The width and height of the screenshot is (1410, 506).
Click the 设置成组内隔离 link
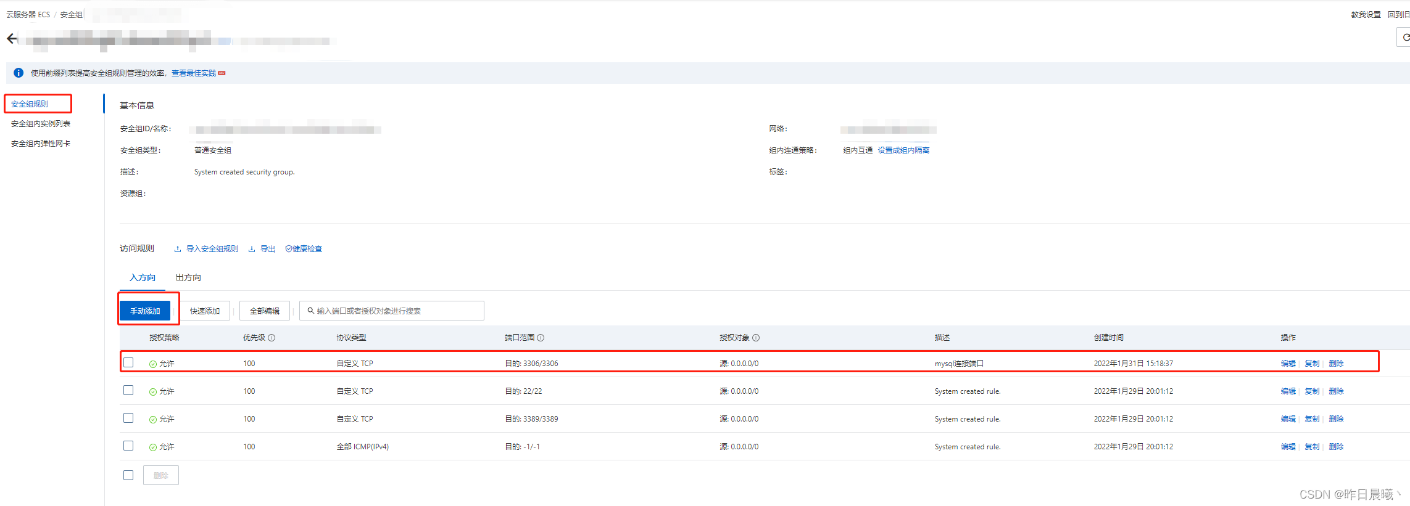pos(903,150)
